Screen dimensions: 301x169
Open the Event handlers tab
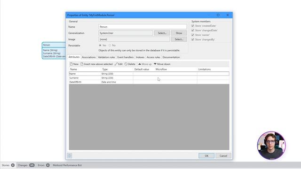pyautogui.click(x=126, y=57)
